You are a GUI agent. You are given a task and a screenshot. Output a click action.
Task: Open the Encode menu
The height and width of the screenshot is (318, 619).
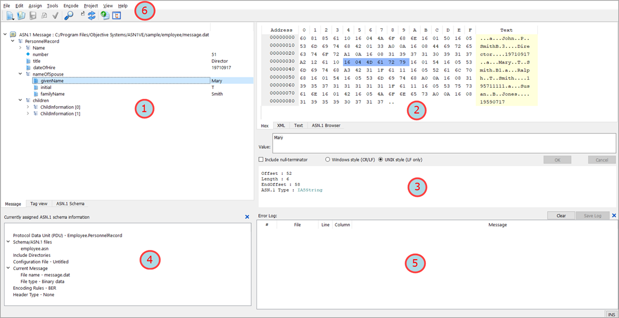[71, 5]
